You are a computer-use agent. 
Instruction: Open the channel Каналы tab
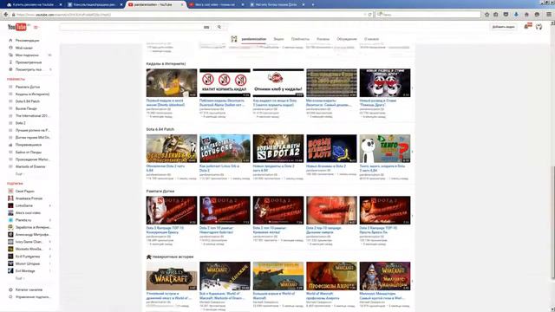(x=323, y=39)
